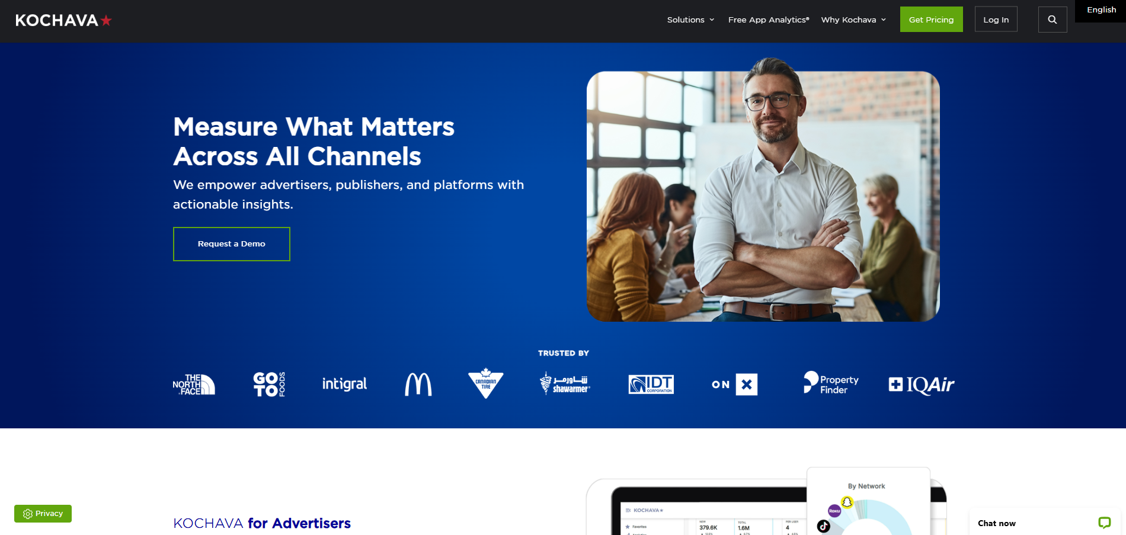Click the 'Measure What Matters' headline
The width and height of the screenshot is (1126, 535).
point(314,142)
